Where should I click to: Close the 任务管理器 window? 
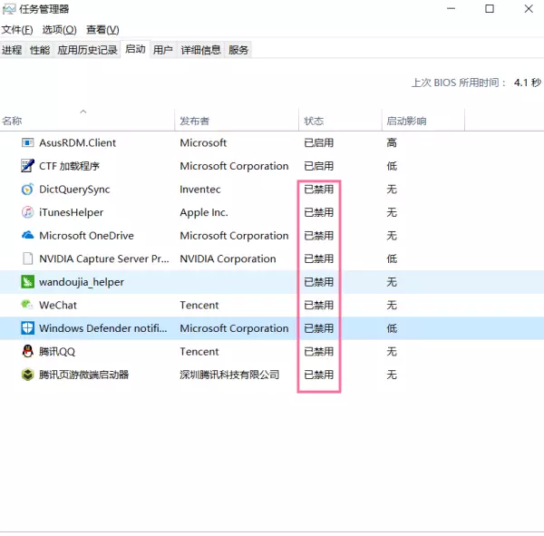tap(529, 9)
